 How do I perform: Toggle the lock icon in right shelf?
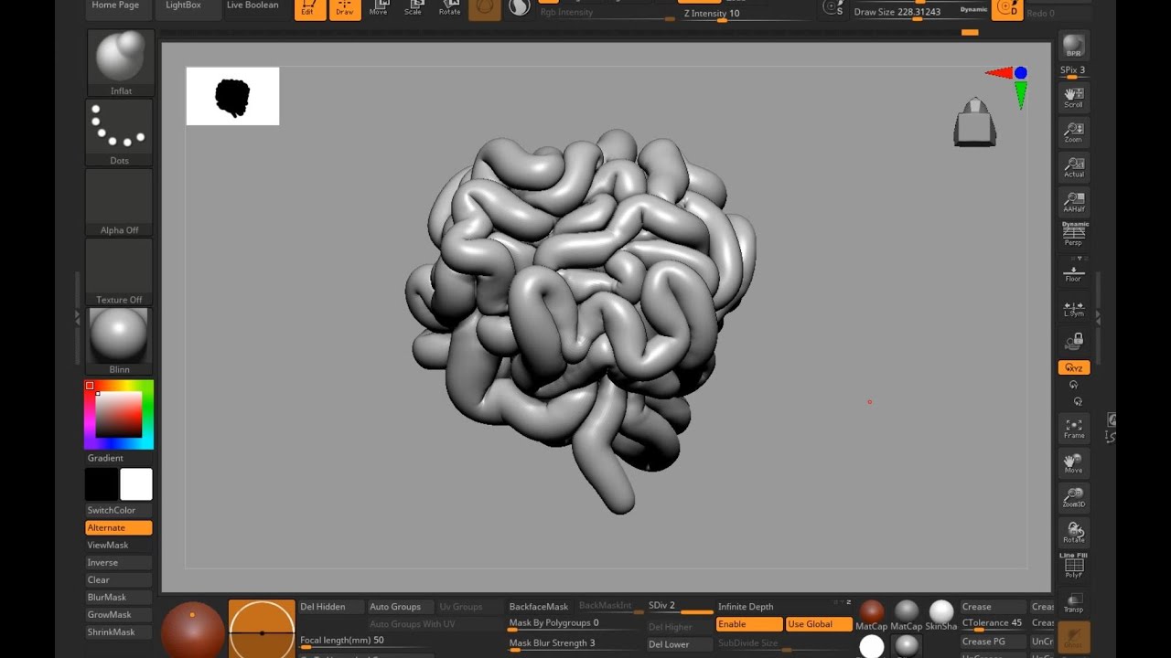click(x=1073, y=342)
